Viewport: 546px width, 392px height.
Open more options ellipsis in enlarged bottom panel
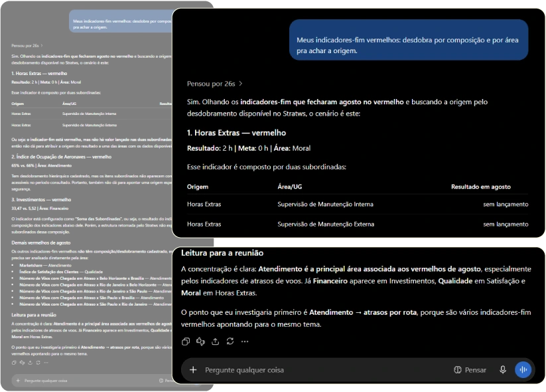tap(245, 342)
